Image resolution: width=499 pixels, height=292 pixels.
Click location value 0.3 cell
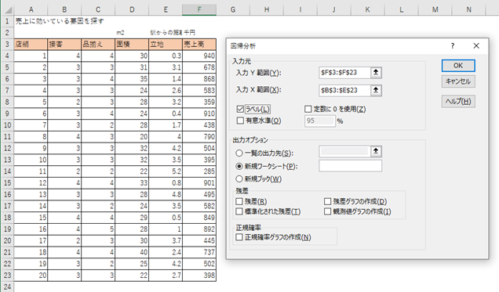pyautogui.click(x=166, y=56)
